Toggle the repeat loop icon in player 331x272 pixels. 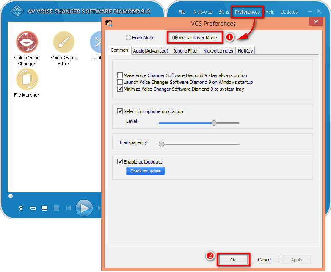pos(33,208)
